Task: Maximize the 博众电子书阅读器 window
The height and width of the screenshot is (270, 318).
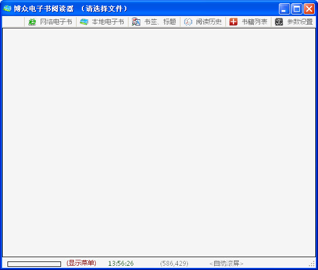Action: point(297,9)
